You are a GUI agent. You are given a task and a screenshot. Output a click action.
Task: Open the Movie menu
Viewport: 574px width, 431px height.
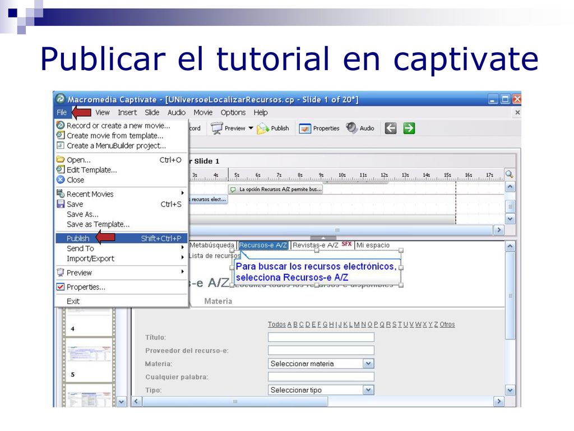203,112
